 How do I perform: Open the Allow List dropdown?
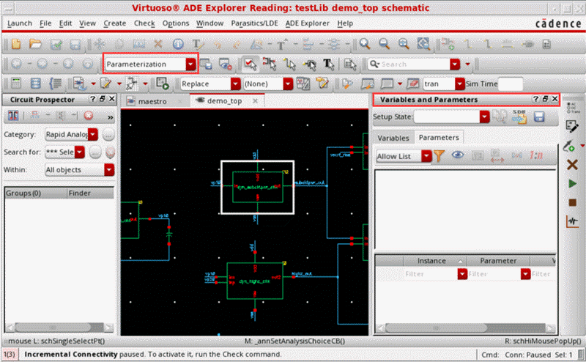[x=426, y=156]
